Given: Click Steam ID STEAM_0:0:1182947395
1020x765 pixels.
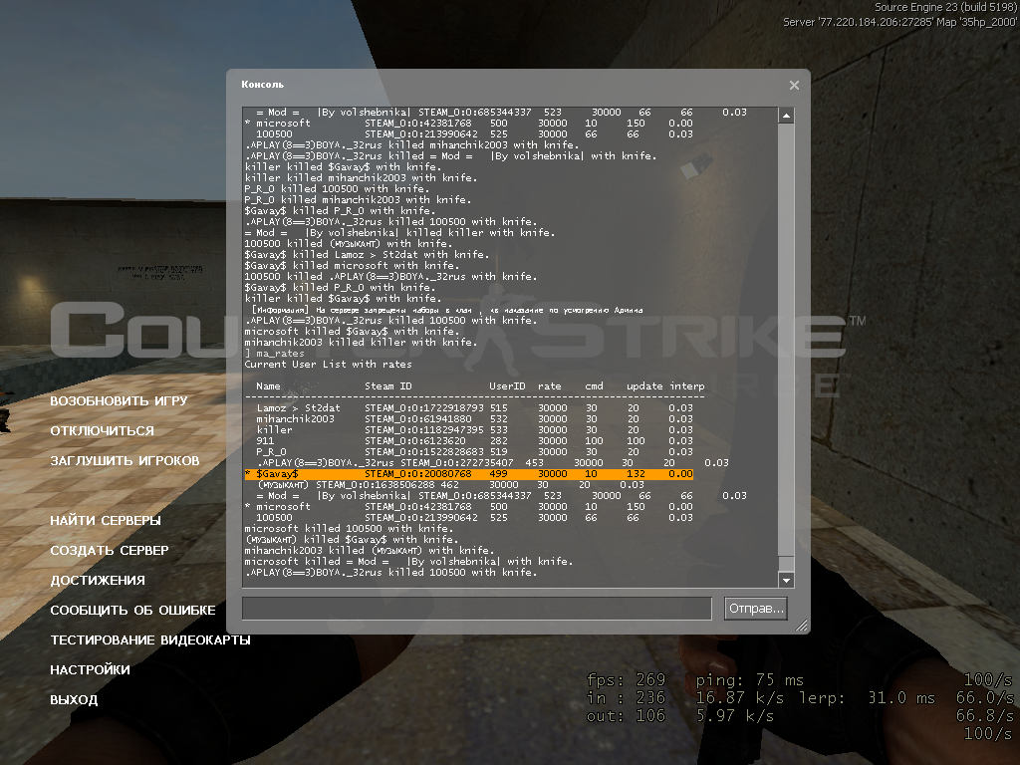Looking at the screenshot, I should click(424, 430).
